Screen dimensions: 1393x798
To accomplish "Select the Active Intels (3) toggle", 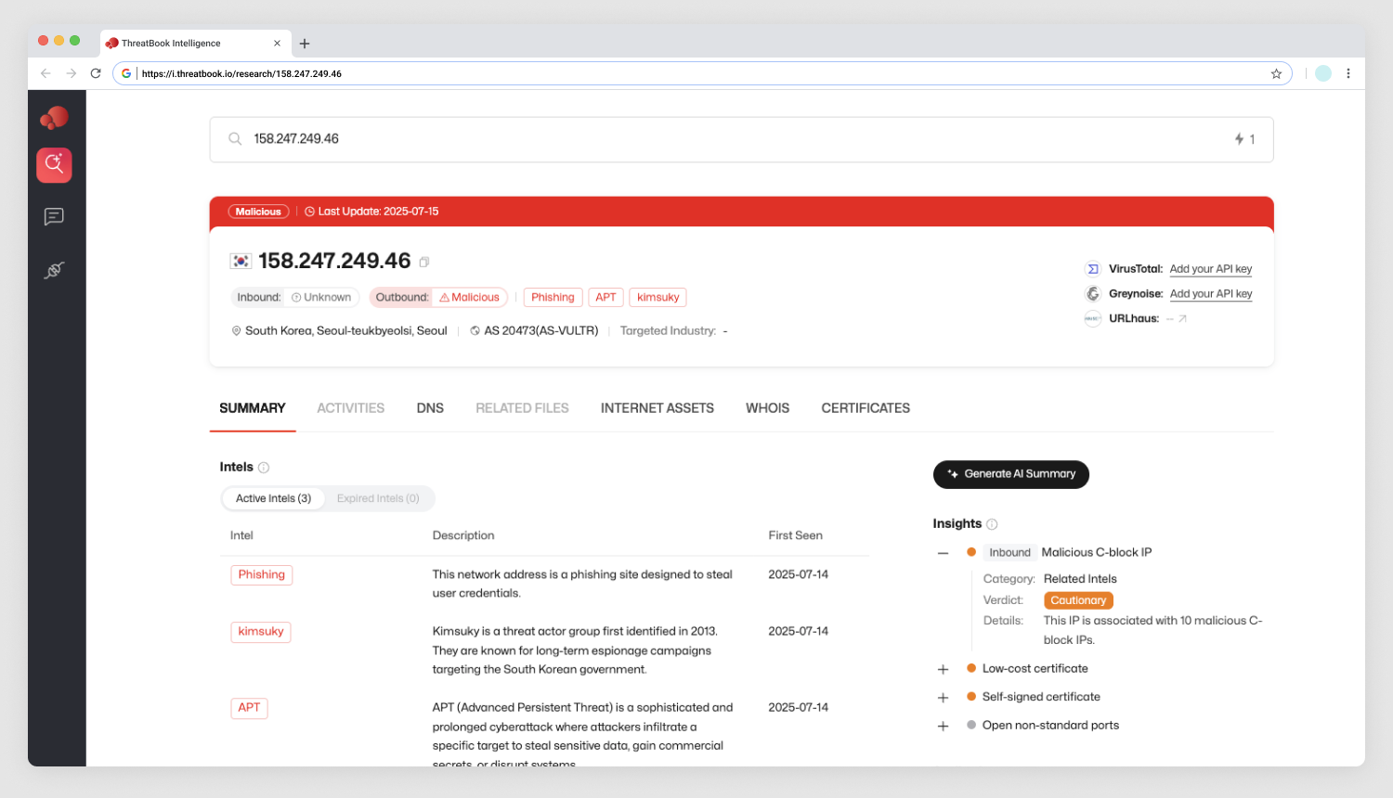I will pos(272,498).
